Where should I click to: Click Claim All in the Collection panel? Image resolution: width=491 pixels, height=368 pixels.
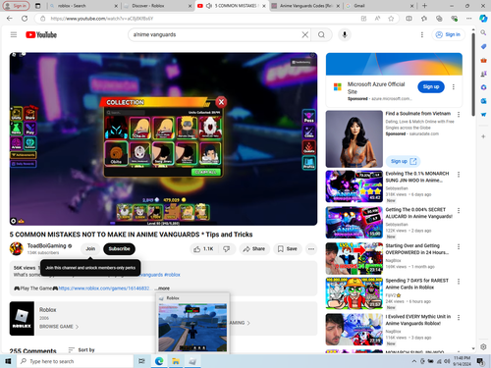(x=206, y=172)
